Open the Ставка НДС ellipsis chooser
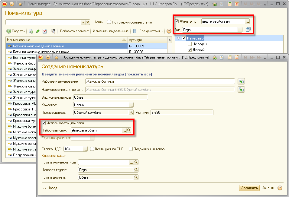Screen dimensions: 289x197 pyautogui.click(x=85, y=149)
